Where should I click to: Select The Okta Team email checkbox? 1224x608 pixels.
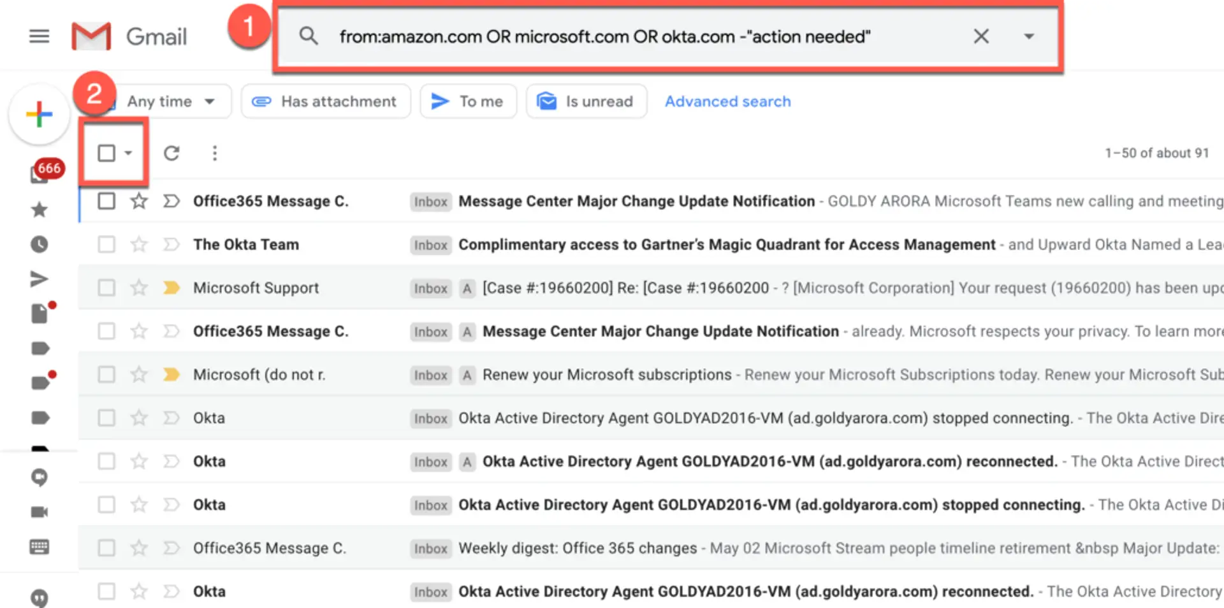[x=106, y=244]
